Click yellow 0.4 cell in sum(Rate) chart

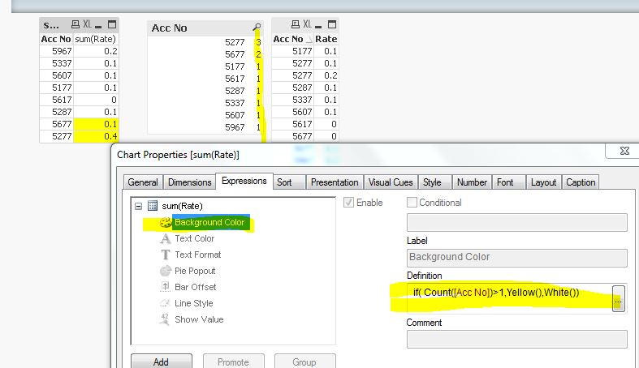click(95, 136)
